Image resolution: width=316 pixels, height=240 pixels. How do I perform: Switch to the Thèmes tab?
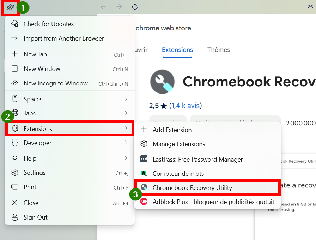(x=219, y=50)
